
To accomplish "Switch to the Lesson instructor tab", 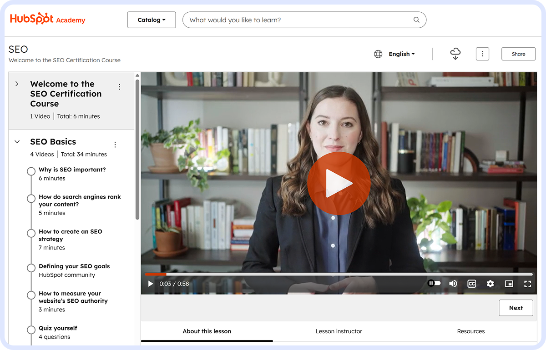I will pyautogui.click(x=339, y=331).
